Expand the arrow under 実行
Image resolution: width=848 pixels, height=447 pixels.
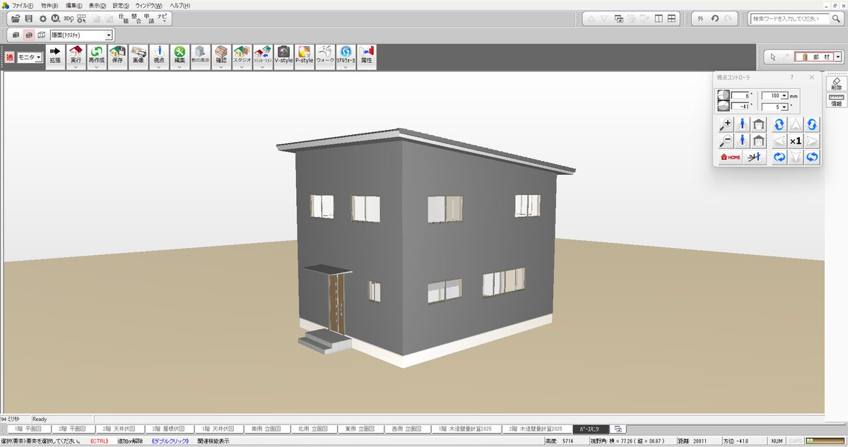[x=76, y=68]
